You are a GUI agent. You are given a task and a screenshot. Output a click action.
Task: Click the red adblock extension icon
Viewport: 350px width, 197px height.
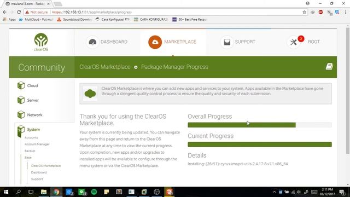(x=321, y=12)
